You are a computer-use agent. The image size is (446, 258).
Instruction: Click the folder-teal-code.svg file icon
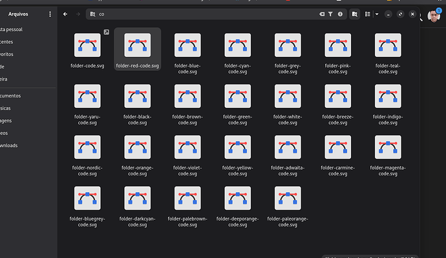(388, 45)
